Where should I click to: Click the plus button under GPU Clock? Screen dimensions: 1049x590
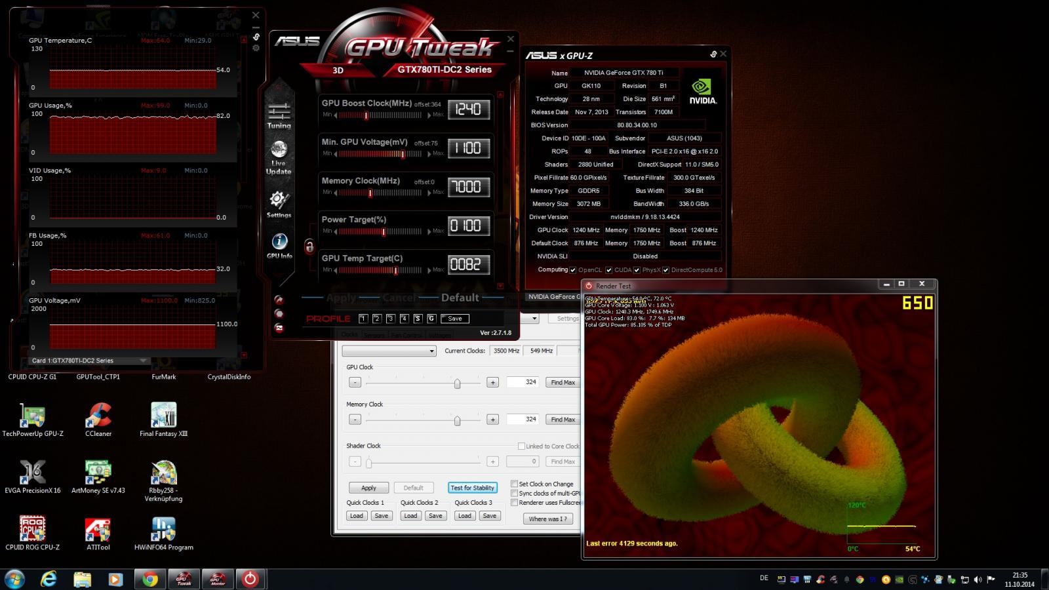[x=492, y=382]
